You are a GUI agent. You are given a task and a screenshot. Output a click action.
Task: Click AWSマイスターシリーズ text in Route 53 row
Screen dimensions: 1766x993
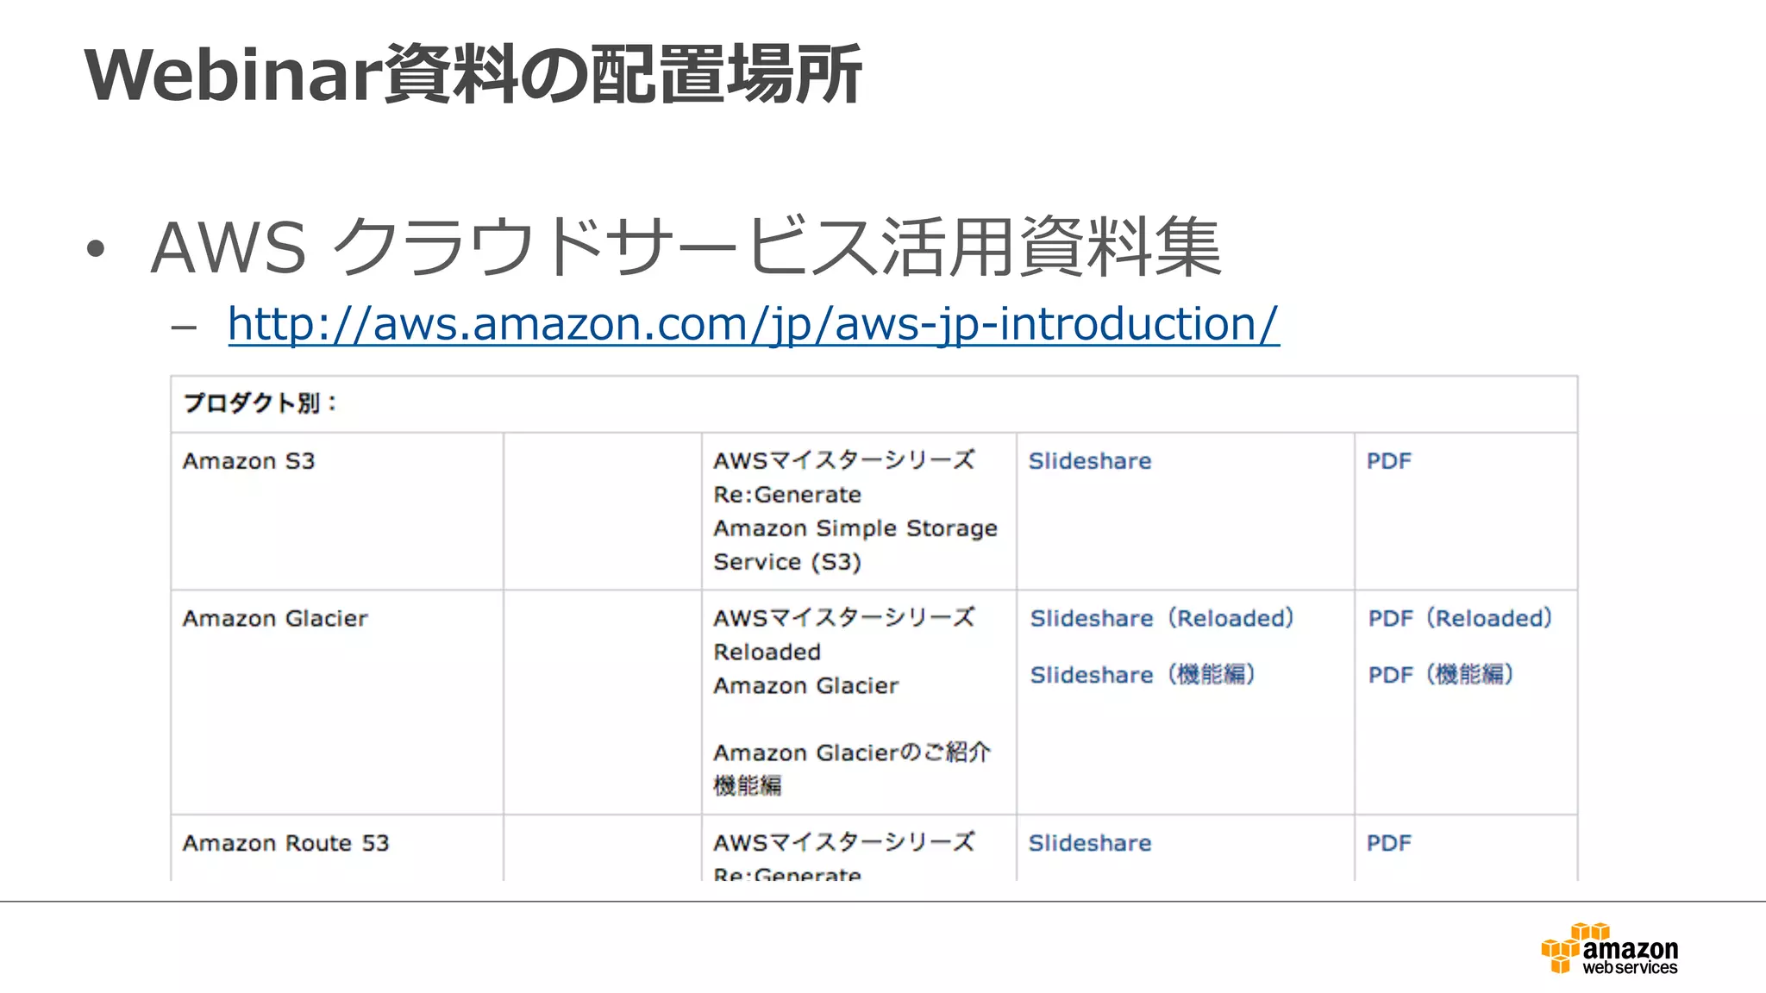point(843,843)
